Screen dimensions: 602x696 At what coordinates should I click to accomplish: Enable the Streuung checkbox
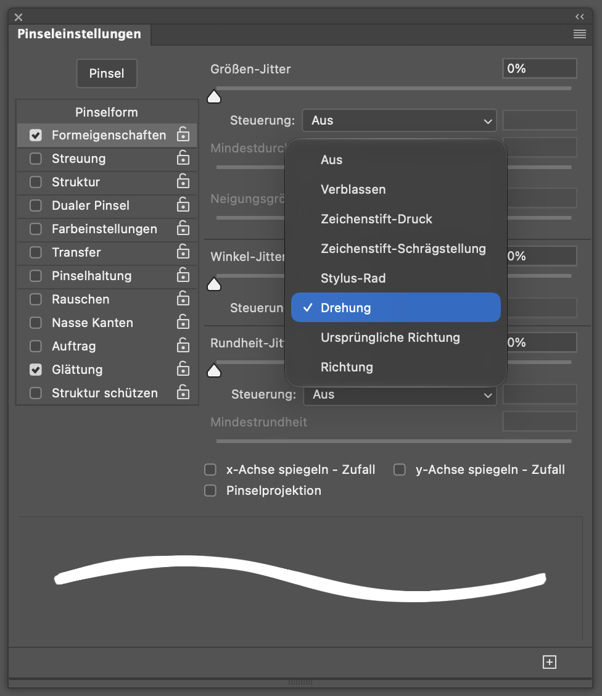coord(36,159)
